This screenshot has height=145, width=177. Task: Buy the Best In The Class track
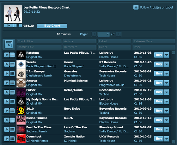[x=159, y=130]
